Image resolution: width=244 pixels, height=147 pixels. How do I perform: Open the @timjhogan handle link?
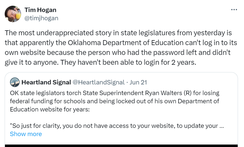point(41,18)
